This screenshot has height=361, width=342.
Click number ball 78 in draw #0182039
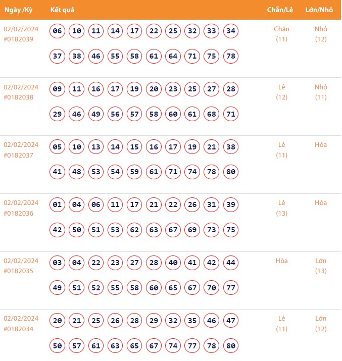tap(231, 56)
